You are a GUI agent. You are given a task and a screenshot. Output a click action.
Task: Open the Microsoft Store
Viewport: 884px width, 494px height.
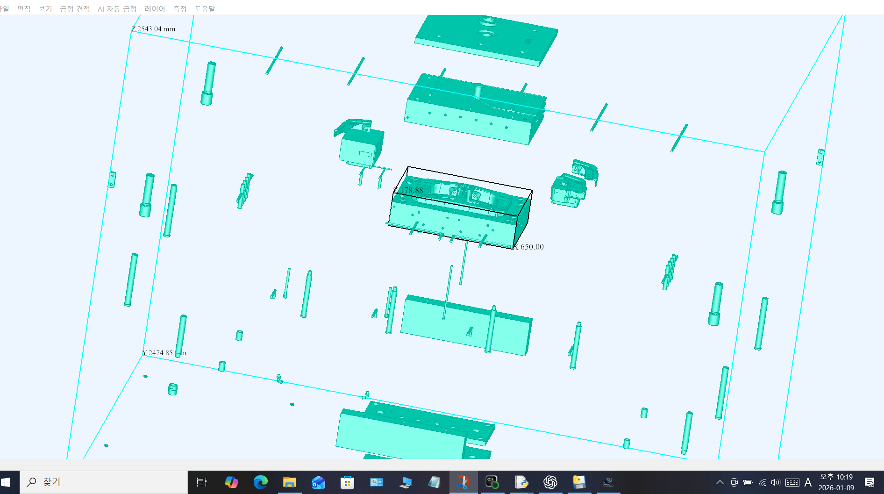pos(347,482)
